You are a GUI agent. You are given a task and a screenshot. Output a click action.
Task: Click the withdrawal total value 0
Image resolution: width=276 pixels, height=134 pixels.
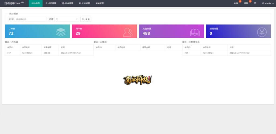(x=211, y=33)
